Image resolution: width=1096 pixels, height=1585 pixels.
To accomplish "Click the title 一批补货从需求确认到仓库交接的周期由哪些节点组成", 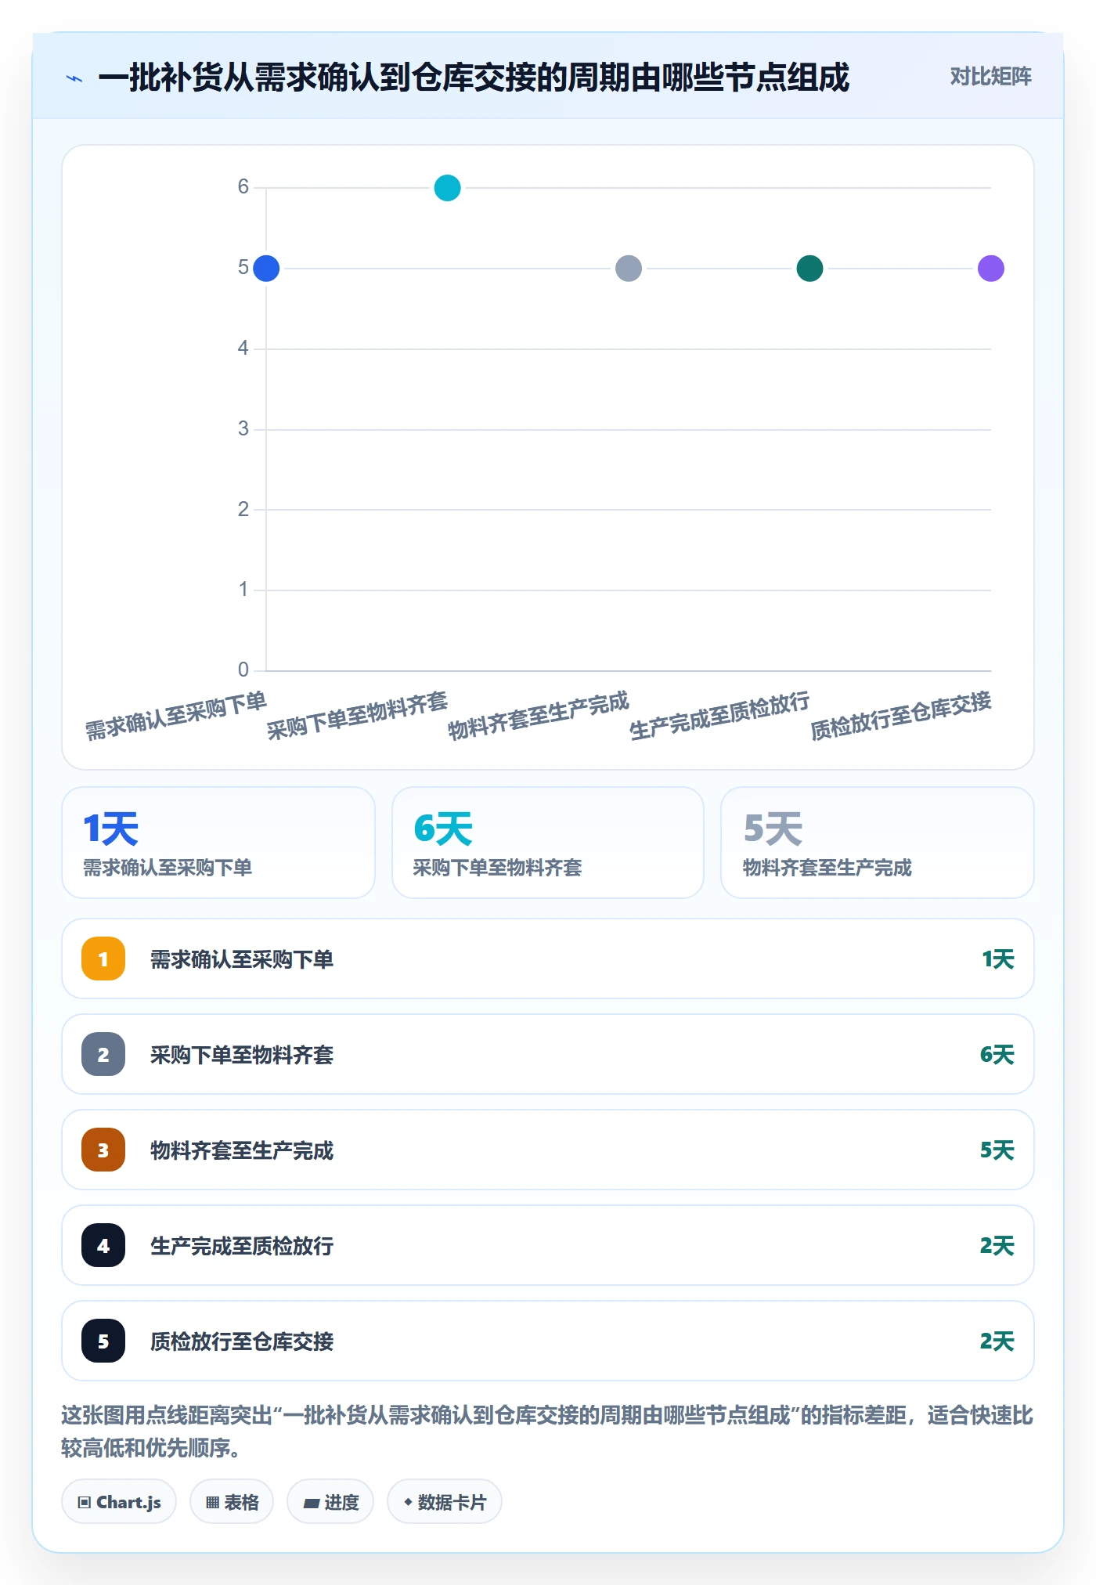I will click(474, 78).
